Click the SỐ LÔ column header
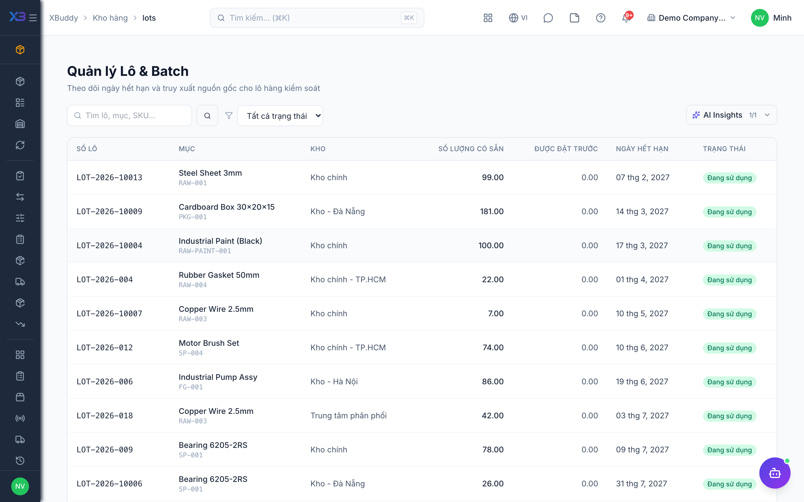804x502 pixels. point(87,149)
